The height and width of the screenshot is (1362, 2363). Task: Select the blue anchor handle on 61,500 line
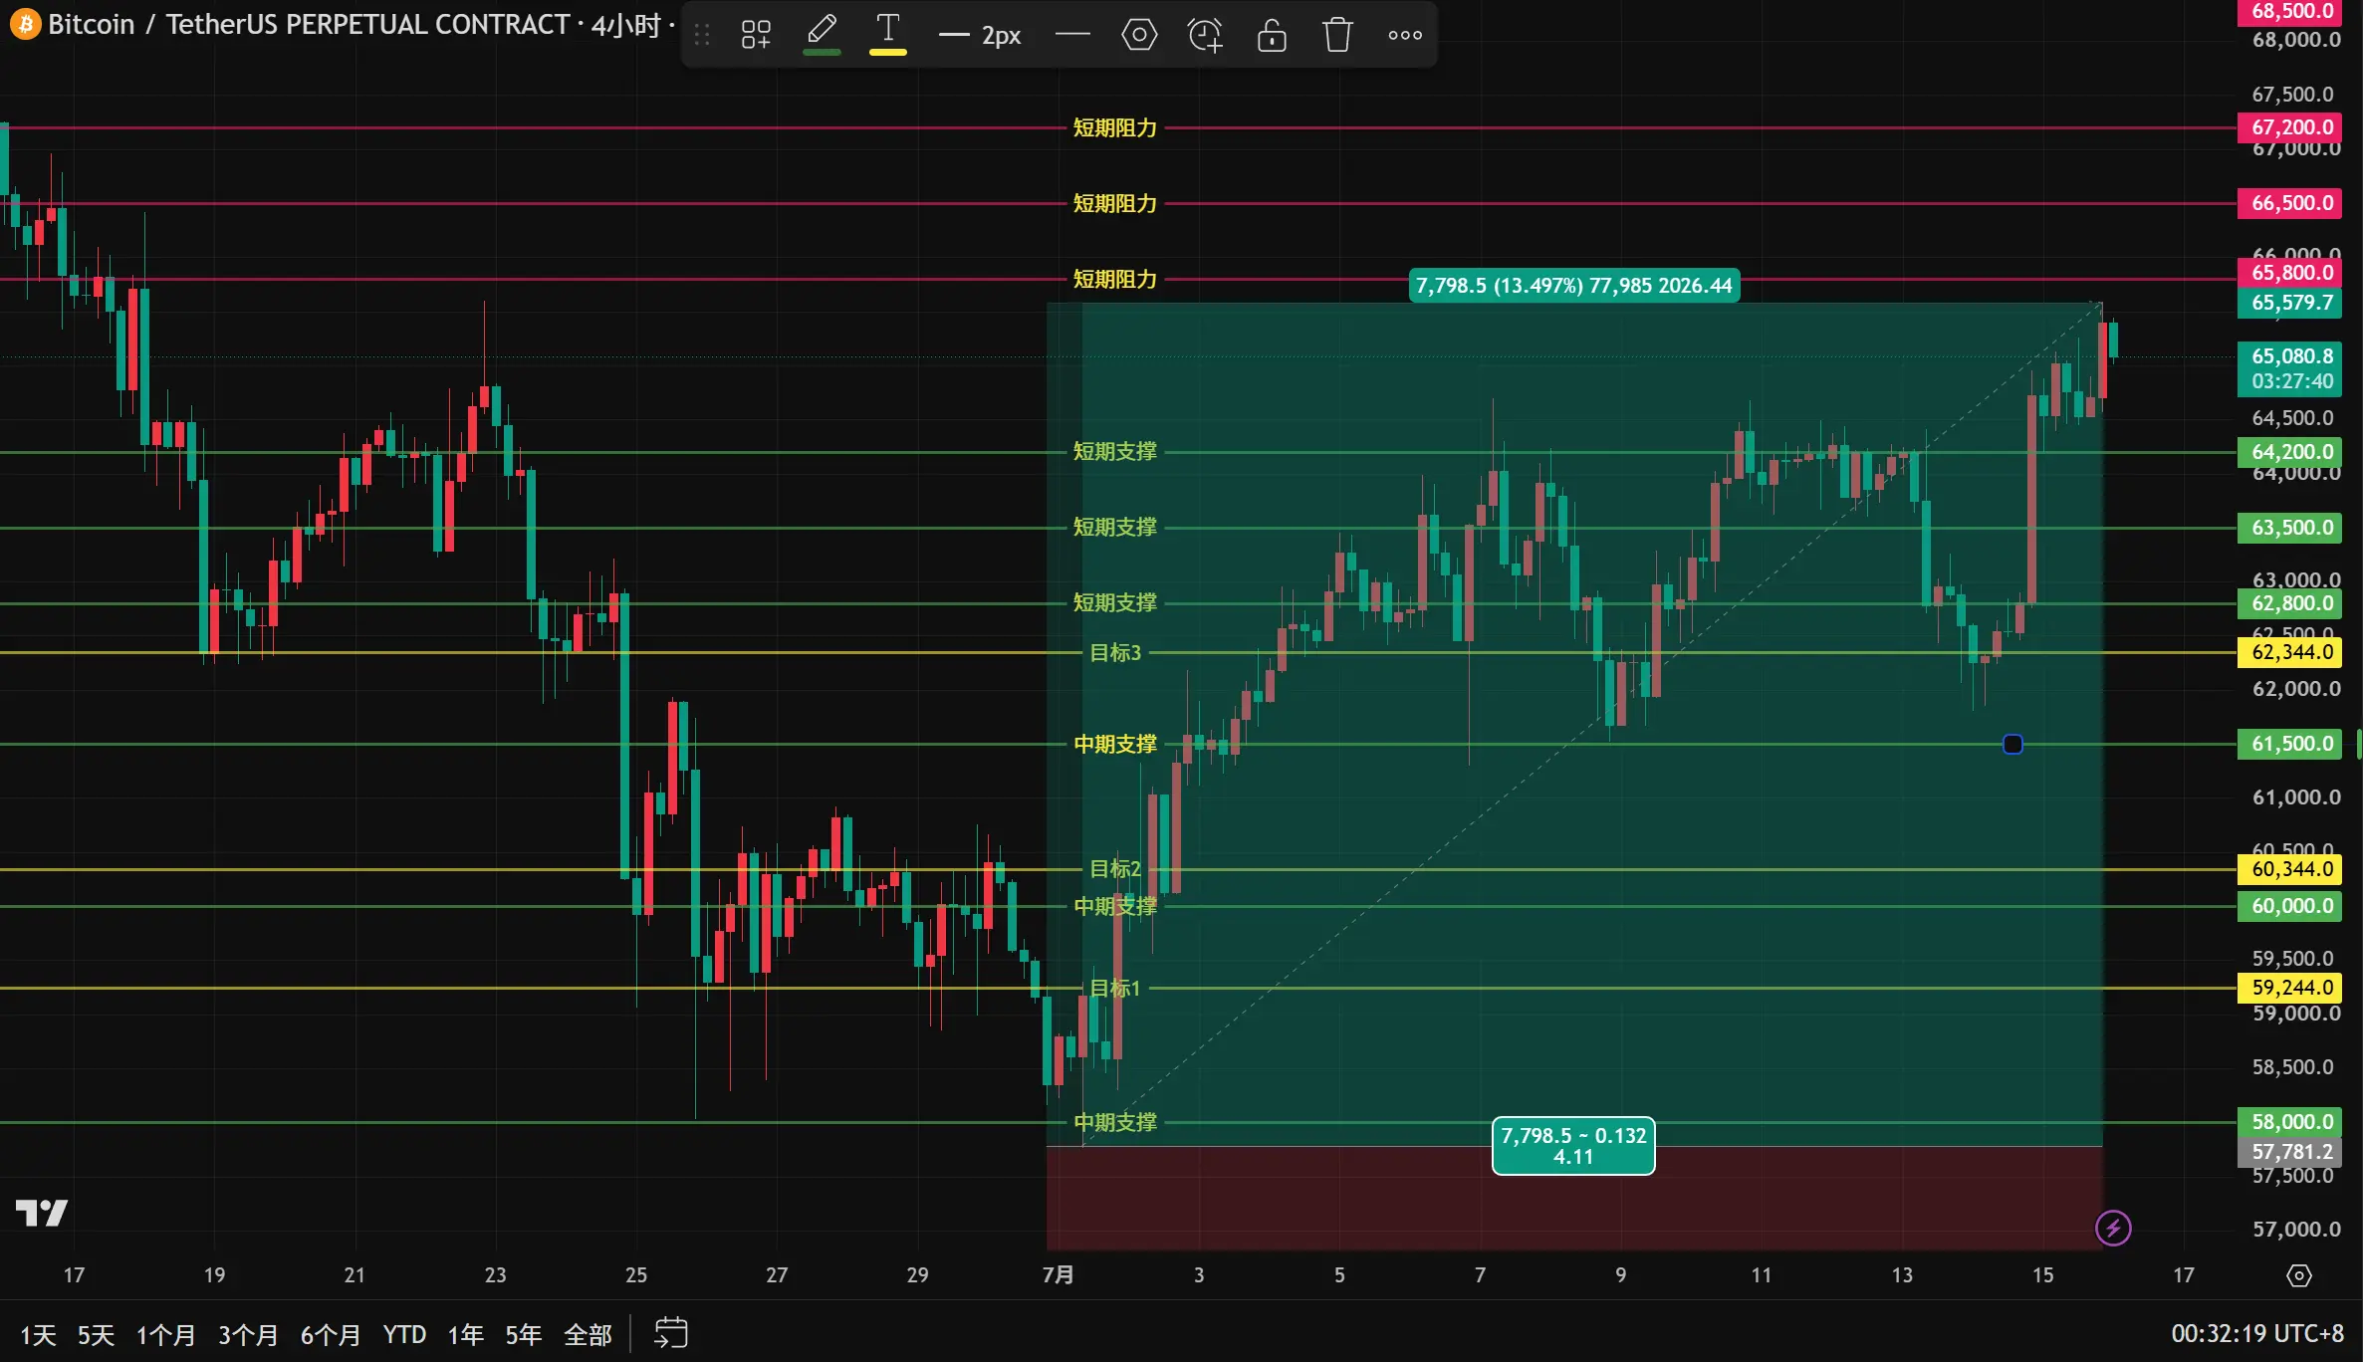click(x=2012, y=744)
